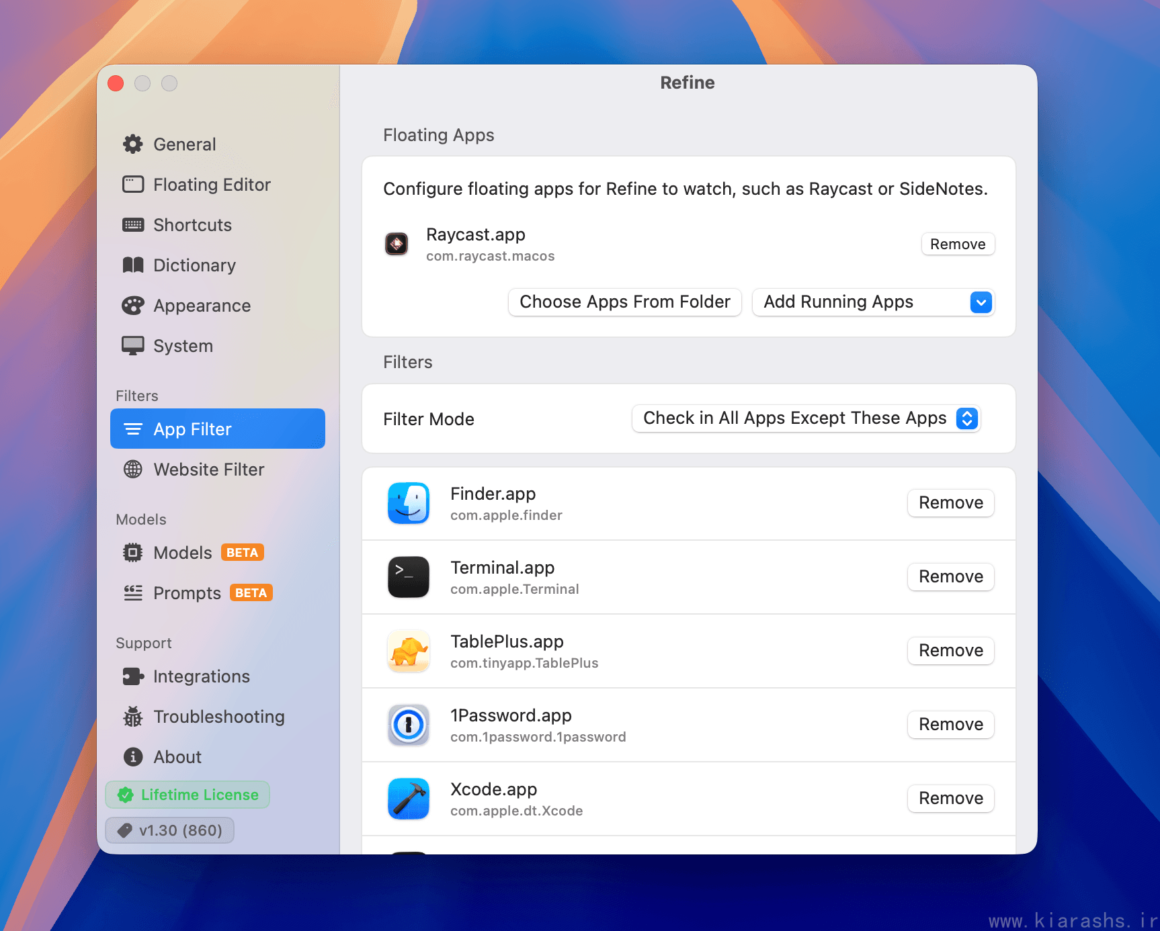Click the Xcode hammer icon
This screenshot has width=1160, height=931.
pos(409,799)
